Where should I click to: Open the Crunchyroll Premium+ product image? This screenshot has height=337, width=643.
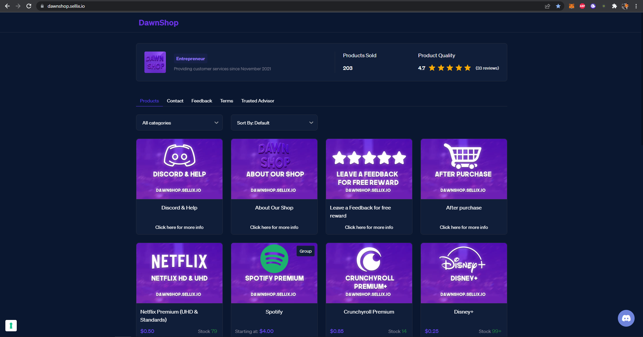point(369,273)
